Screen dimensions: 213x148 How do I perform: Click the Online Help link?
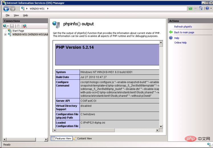pos(180,43)
